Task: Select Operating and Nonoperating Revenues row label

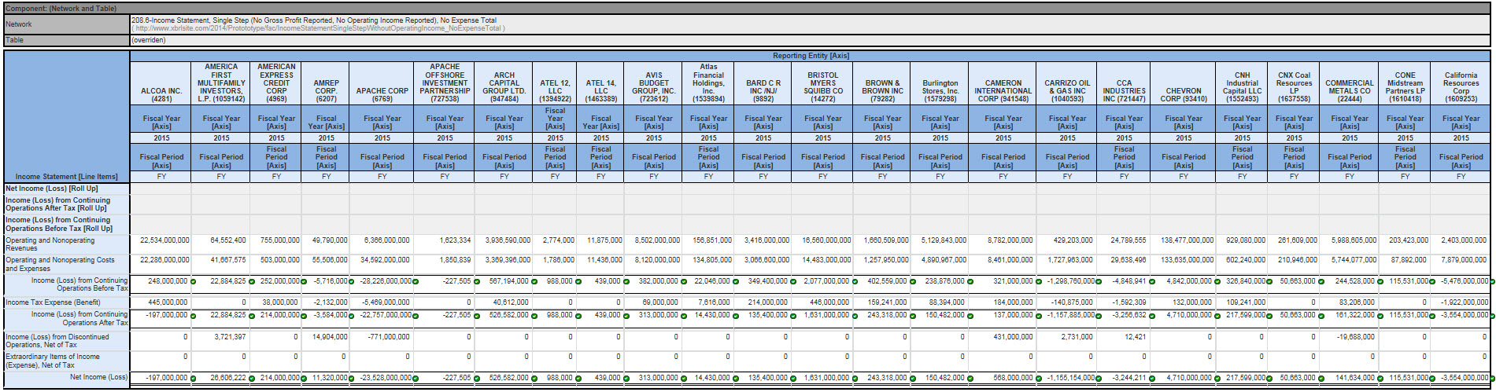Action: click(66, 244)
